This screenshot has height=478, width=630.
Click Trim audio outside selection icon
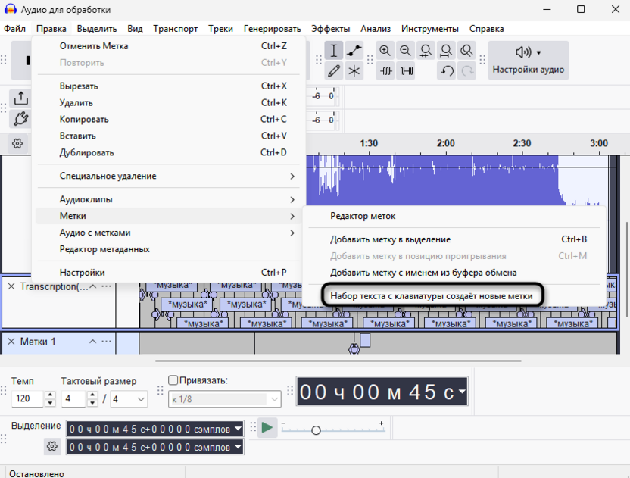tap(385, 71)
